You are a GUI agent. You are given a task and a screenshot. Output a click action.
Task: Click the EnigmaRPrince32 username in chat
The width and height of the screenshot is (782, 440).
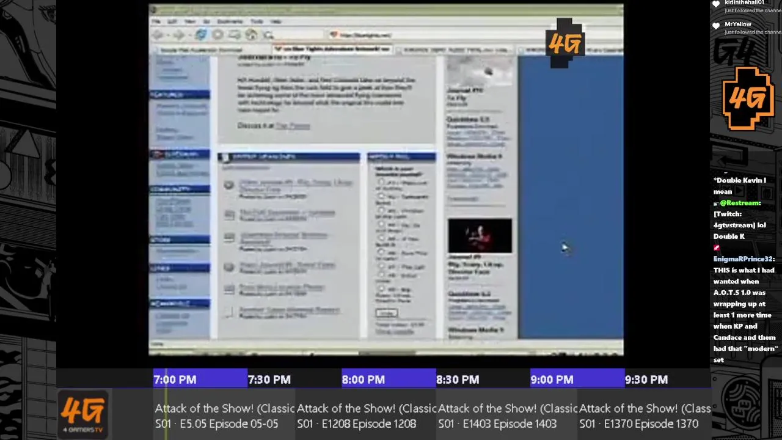tap(744, 258)
